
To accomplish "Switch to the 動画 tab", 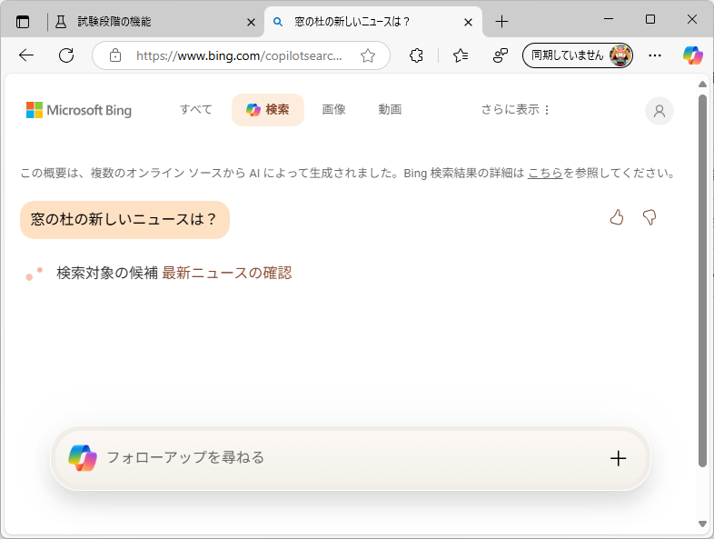I will [x=390, y=110].
